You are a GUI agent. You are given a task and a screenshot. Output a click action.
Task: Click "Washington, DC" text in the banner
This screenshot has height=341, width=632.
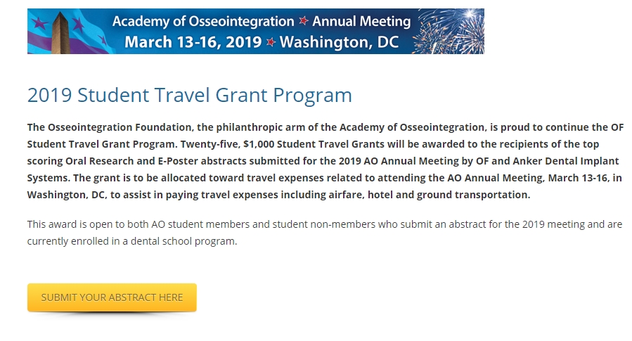[x=339, y=42]
